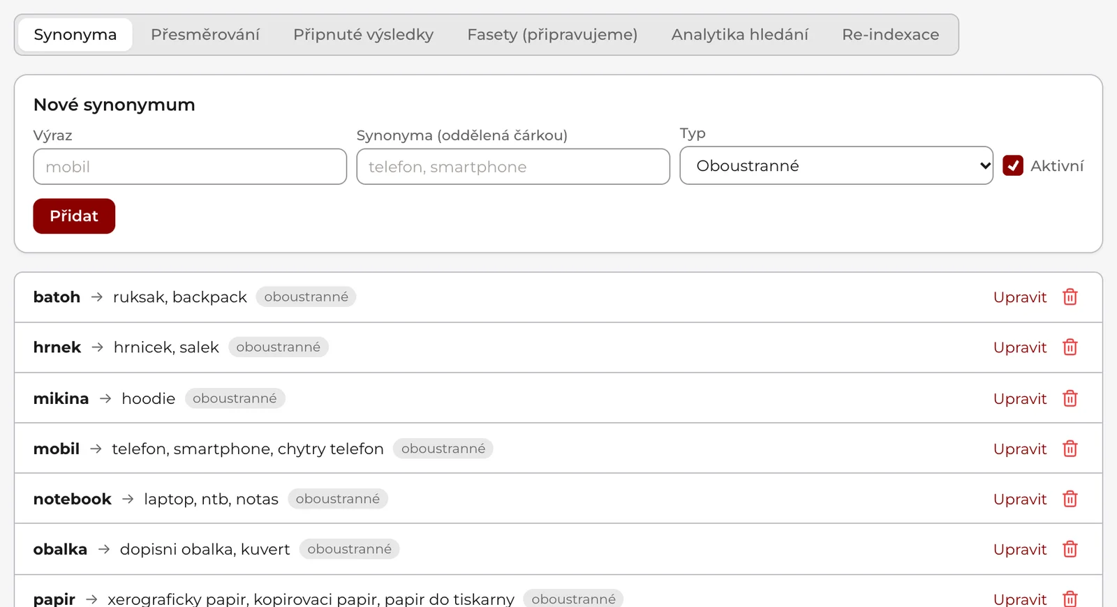This screenshot has width=1117, height=607.
Task: Click the Přidat button
Action: [74, 216]
